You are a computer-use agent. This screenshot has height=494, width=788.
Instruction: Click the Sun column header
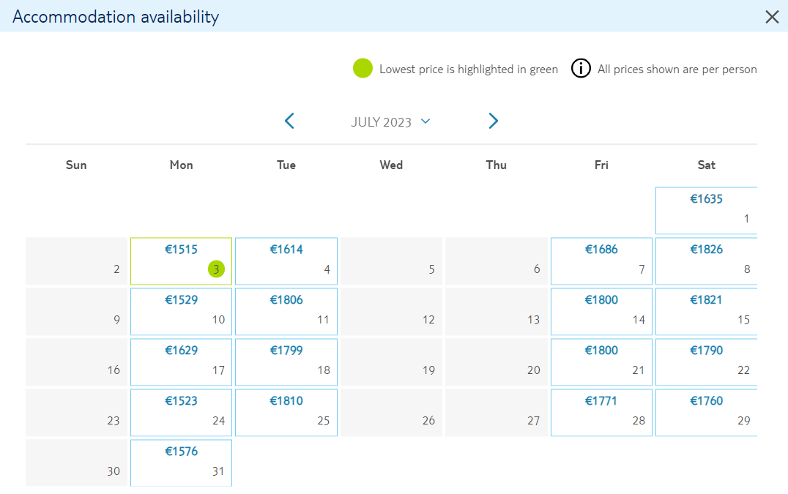tap(76, 165)
